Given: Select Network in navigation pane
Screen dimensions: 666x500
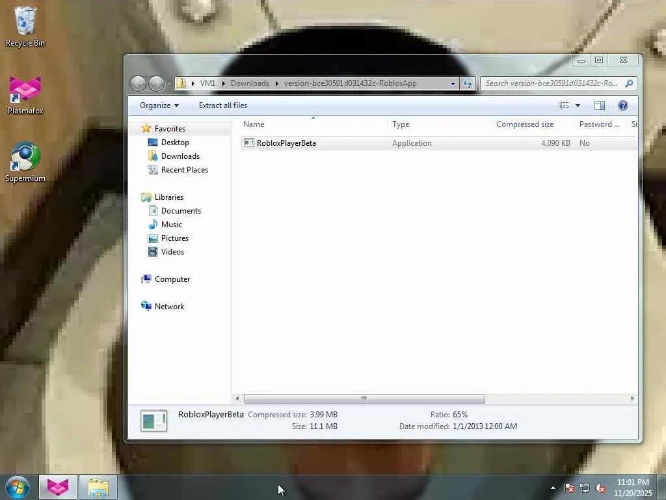Looking at the screenshot, I should coord(169,306).
